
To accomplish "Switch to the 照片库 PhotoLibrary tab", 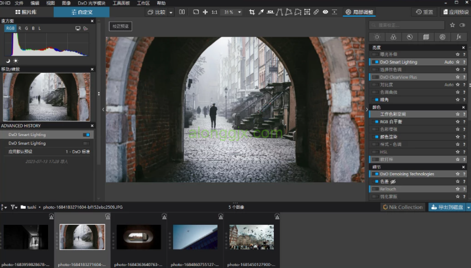I will click(26, 12).
